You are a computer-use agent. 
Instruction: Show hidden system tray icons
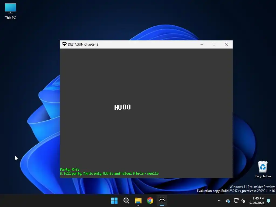(x=219, y=201)
